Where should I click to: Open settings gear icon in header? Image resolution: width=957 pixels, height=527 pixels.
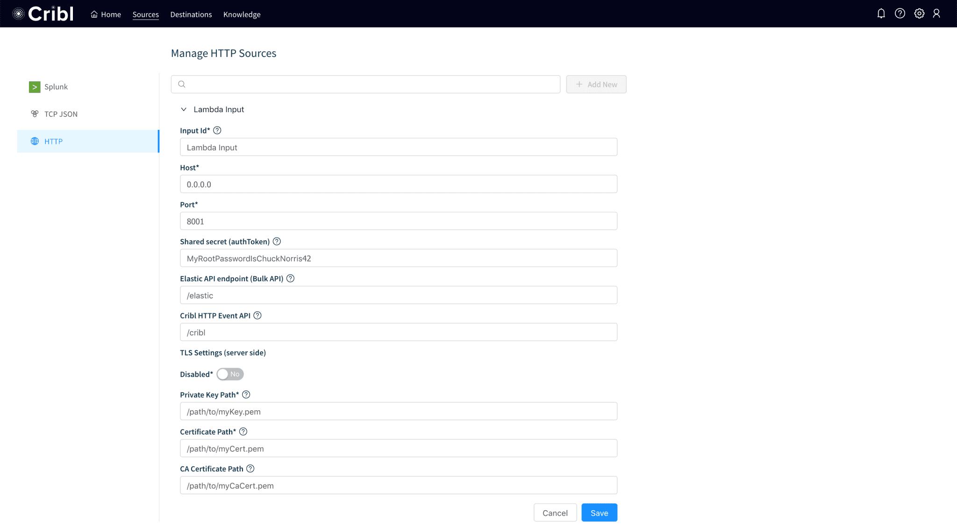[x=919, y=14]
